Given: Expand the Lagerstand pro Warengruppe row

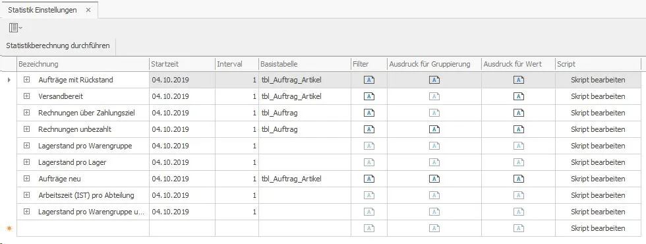Looking at the screenshot, I should pos(27,146).
